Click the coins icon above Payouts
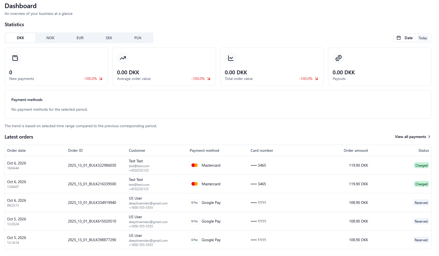 tap(339, 58)
